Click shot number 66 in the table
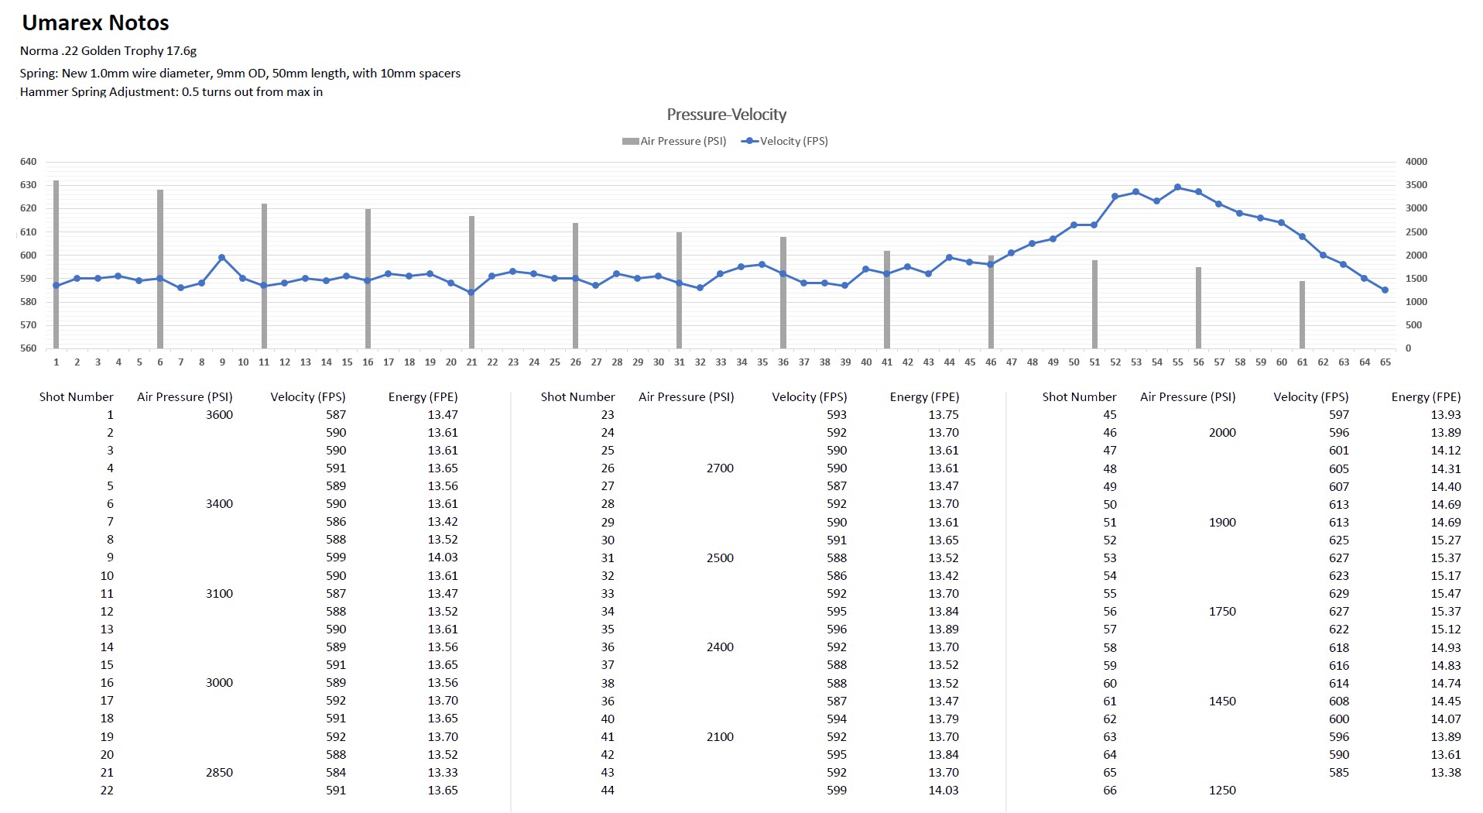Screen dimensions: 1483x813 pos(1110,791)
